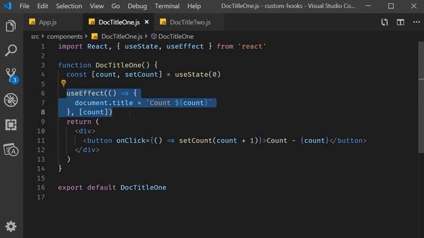Open the Selection menu

click(69, 6)
